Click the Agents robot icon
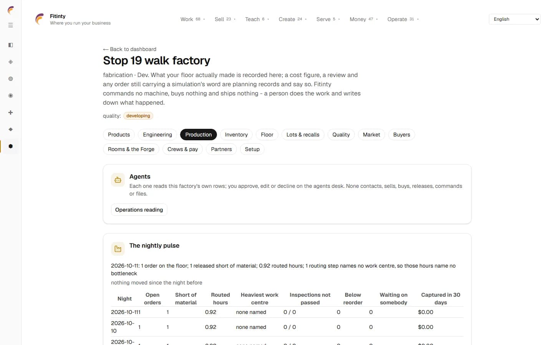 click(118, 180)
